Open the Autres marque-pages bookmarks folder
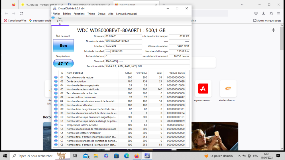This screenshot has height=160, width=285. pos(267,20)
